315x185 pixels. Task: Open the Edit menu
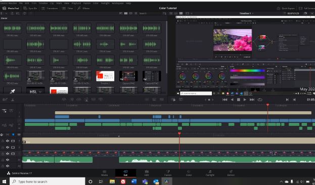click(27, 3)
